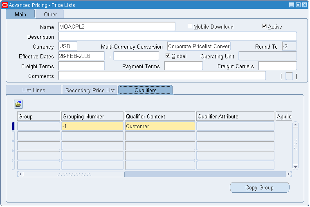Select the first row record indicator
This screenshot has width=310, height=207.
click(x=13, y=126)
